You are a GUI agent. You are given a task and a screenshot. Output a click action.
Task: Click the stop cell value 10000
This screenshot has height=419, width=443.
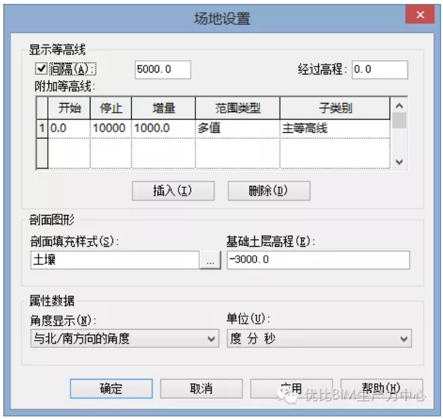coord(111,128)
